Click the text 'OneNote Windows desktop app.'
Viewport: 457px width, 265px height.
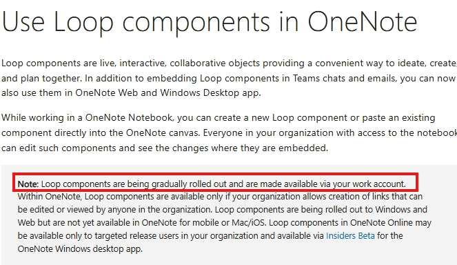80,249
